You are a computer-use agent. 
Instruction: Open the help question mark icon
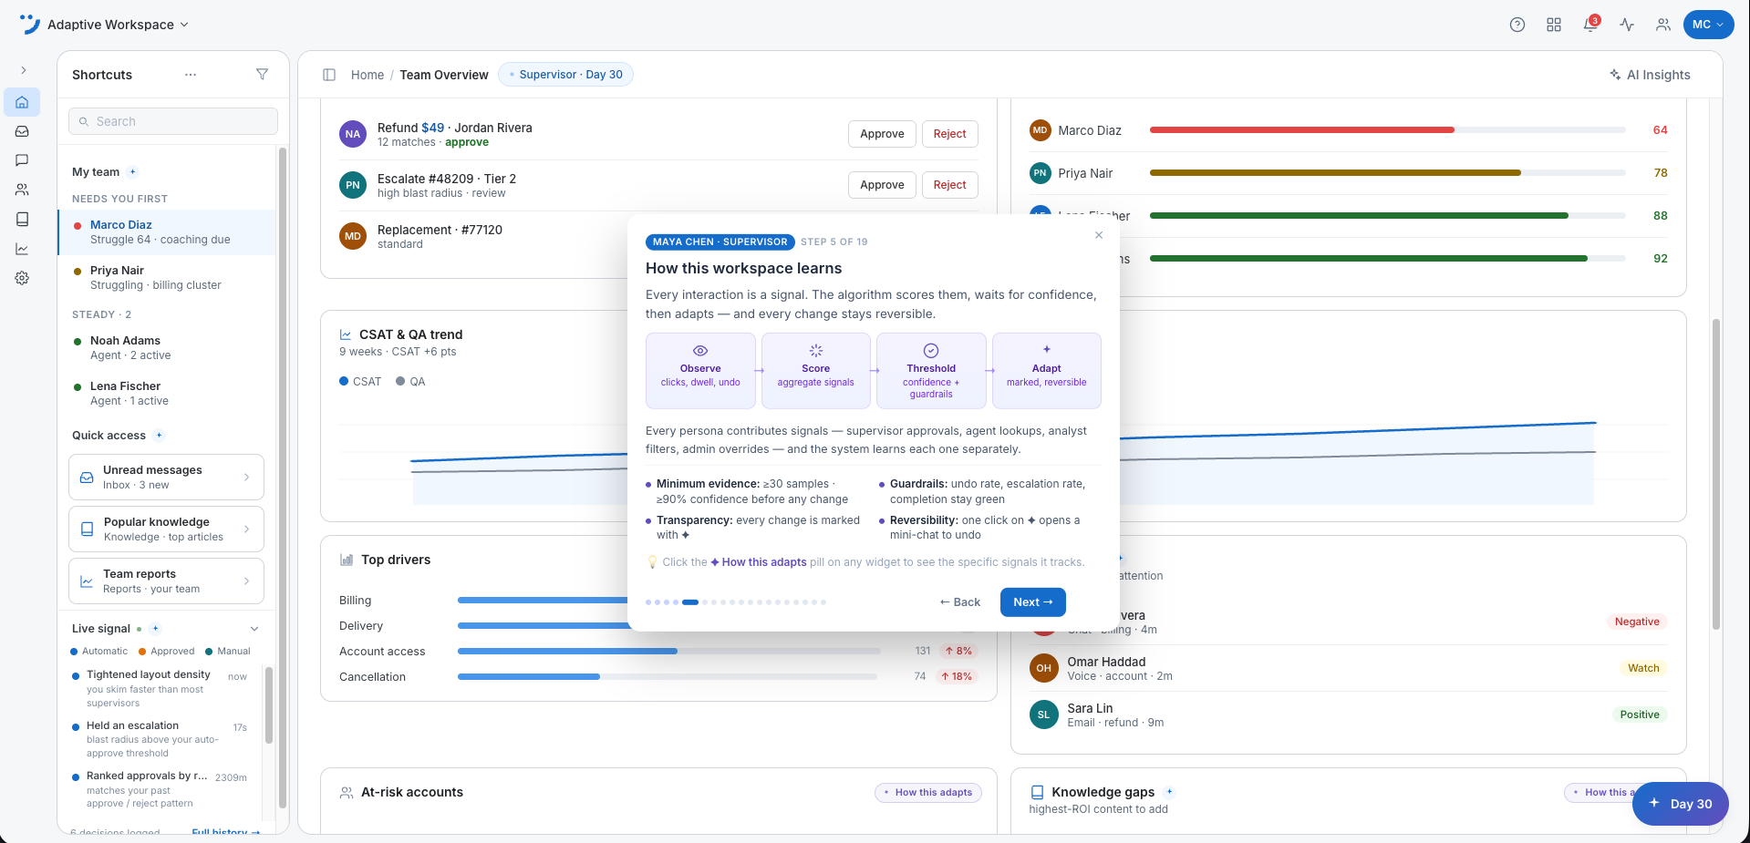1517,25
